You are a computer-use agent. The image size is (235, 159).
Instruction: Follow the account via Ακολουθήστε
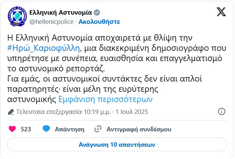(x=99, y=21)
